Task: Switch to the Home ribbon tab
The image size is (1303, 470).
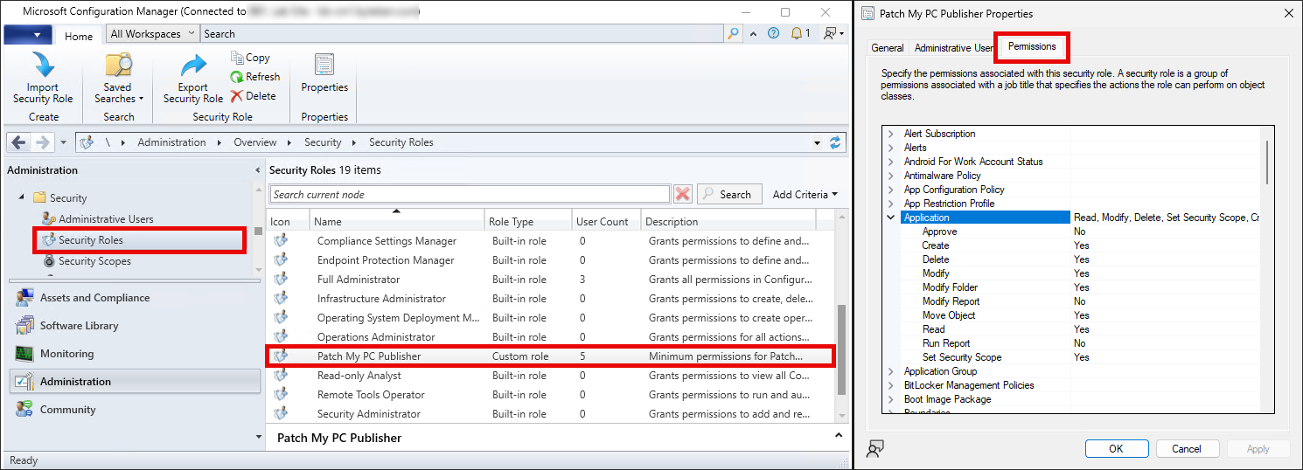Action: pos(79,36)
